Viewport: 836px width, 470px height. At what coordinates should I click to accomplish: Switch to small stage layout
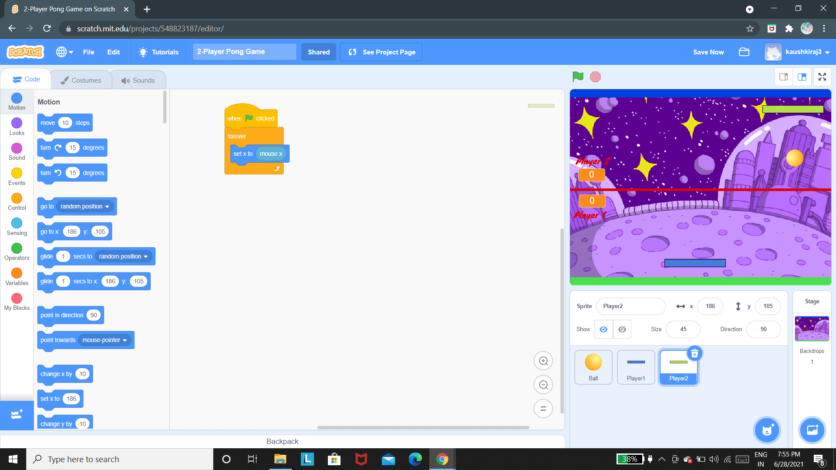pos(783,77)
